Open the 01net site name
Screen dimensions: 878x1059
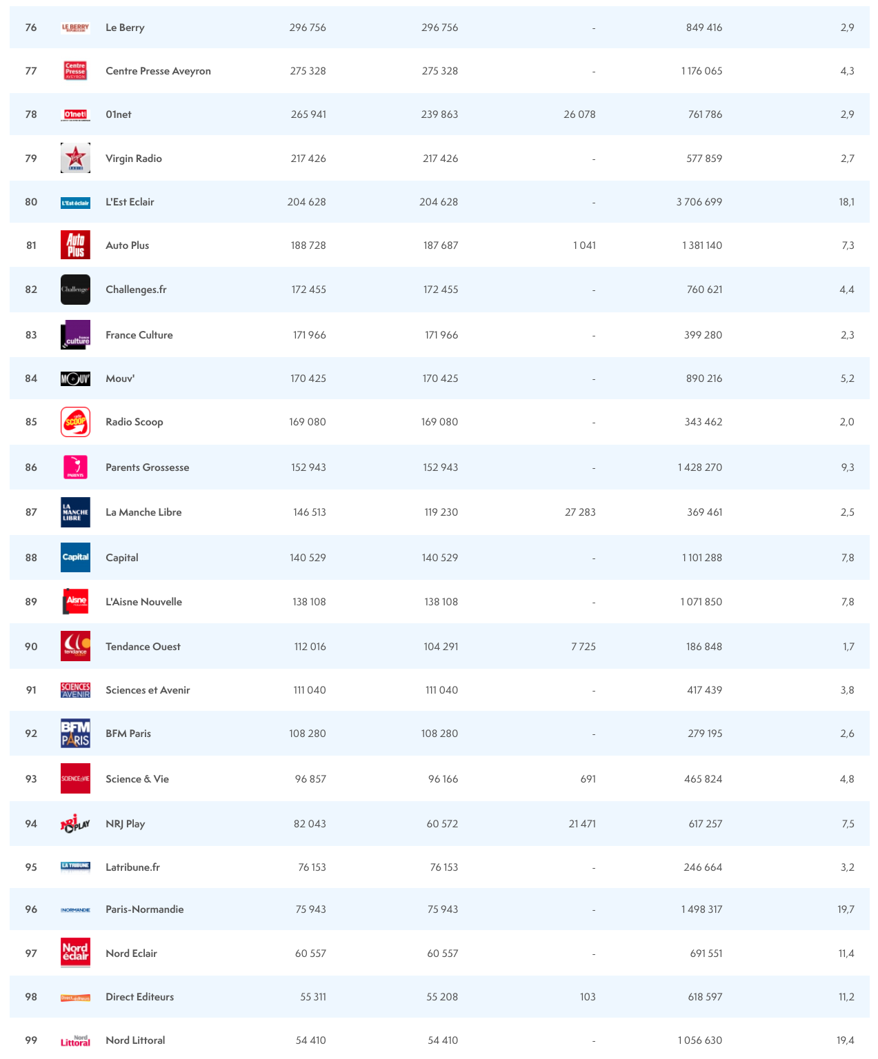click(119, 114)
